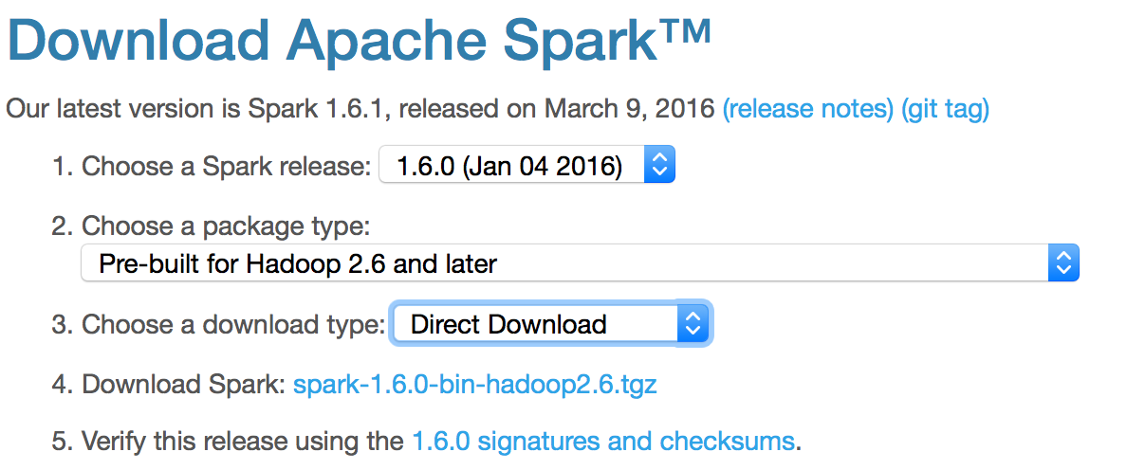Click the blue arrows beside 1.6.0 (Jan 04 2016)
Viewport: 1127px width, 470px height.
(x=659, y=164)
